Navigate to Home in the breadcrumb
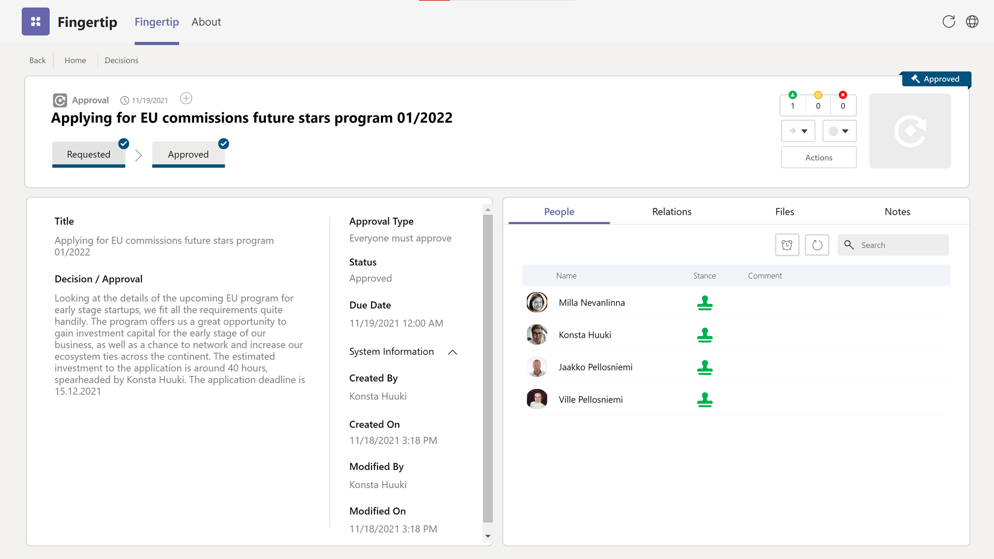 tap(75, 60)
